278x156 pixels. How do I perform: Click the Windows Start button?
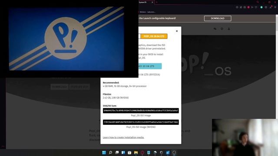pyautogui.click(x=104, y=153)
